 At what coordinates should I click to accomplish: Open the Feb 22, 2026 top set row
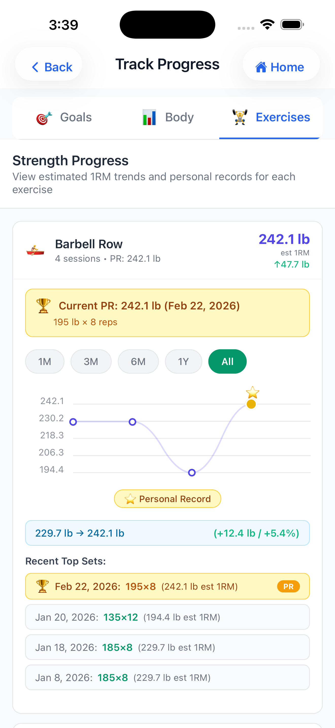coord(167,586)
